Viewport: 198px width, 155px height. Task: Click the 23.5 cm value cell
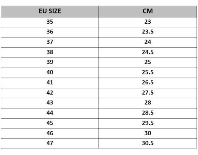coord(148,32)
